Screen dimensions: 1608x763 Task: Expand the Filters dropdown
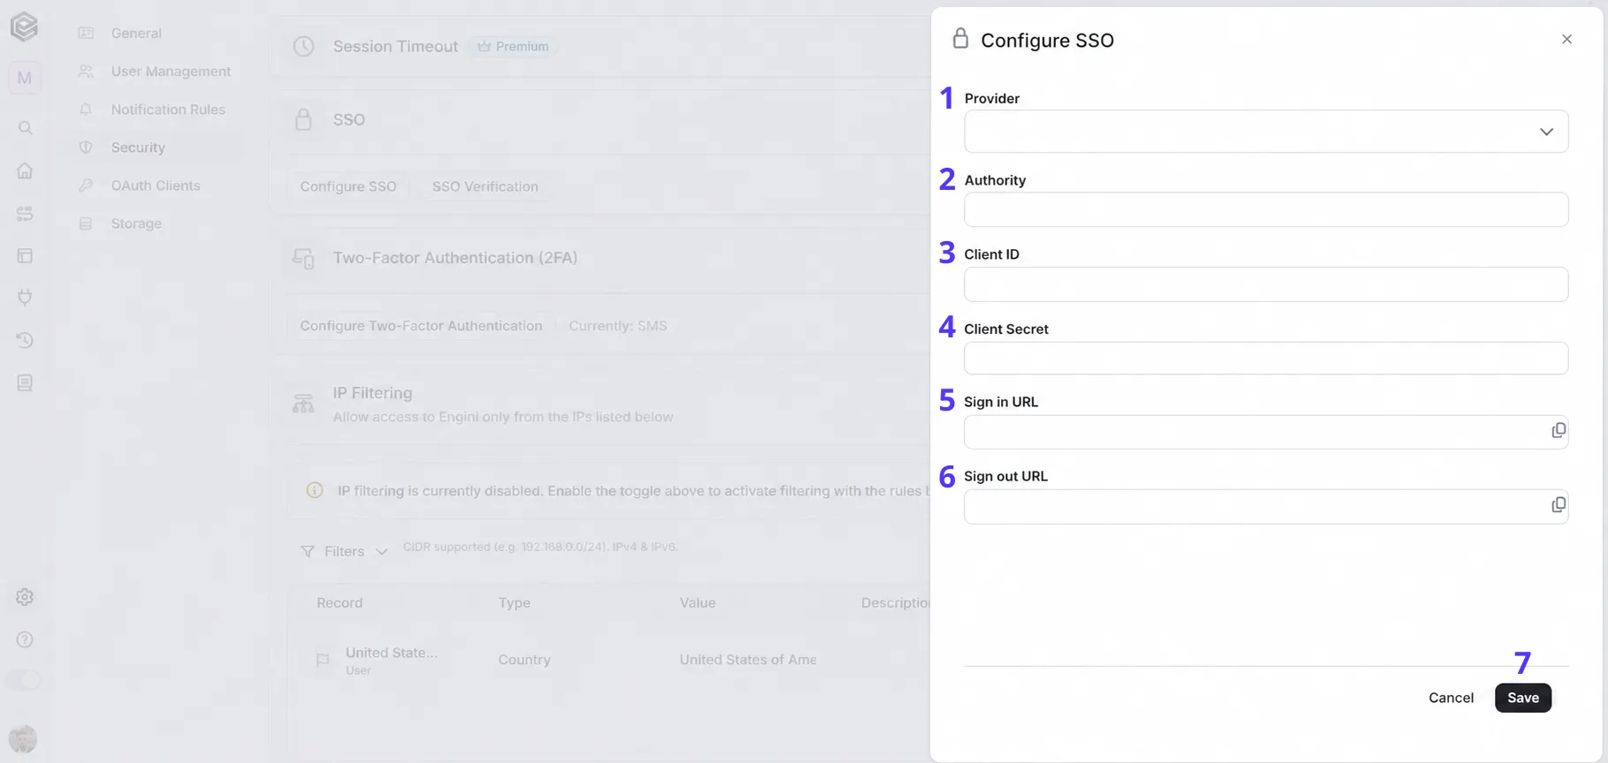click(345, 551)
